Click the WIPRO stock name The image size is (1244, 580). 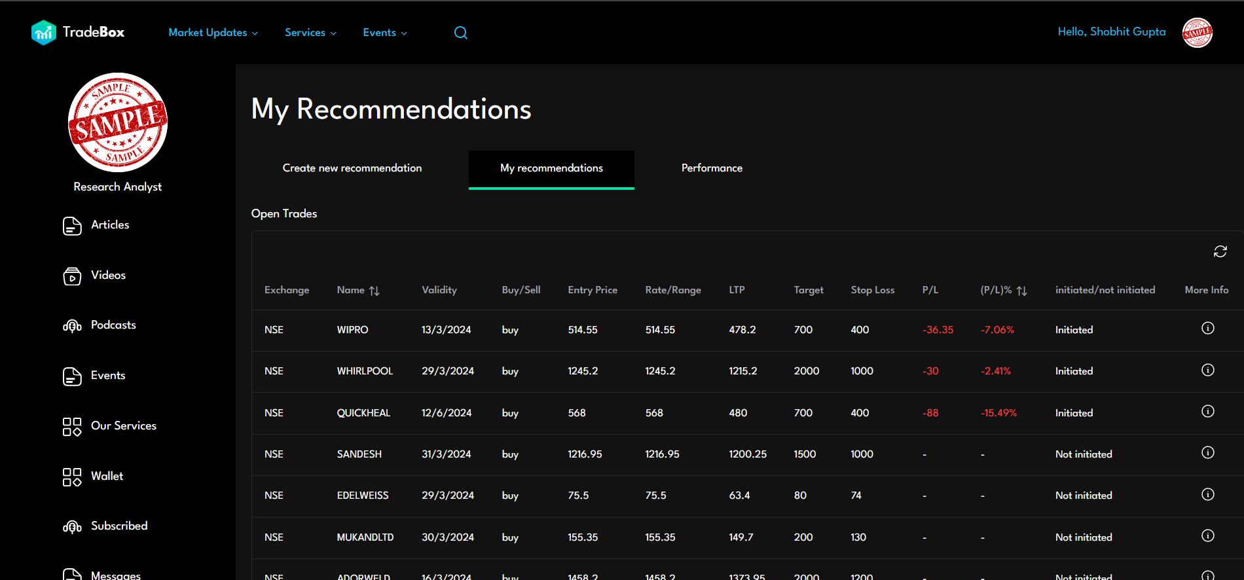352,330
